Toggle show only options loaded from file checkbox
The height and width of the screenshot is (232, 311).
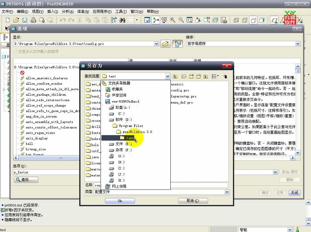point(15,52)
